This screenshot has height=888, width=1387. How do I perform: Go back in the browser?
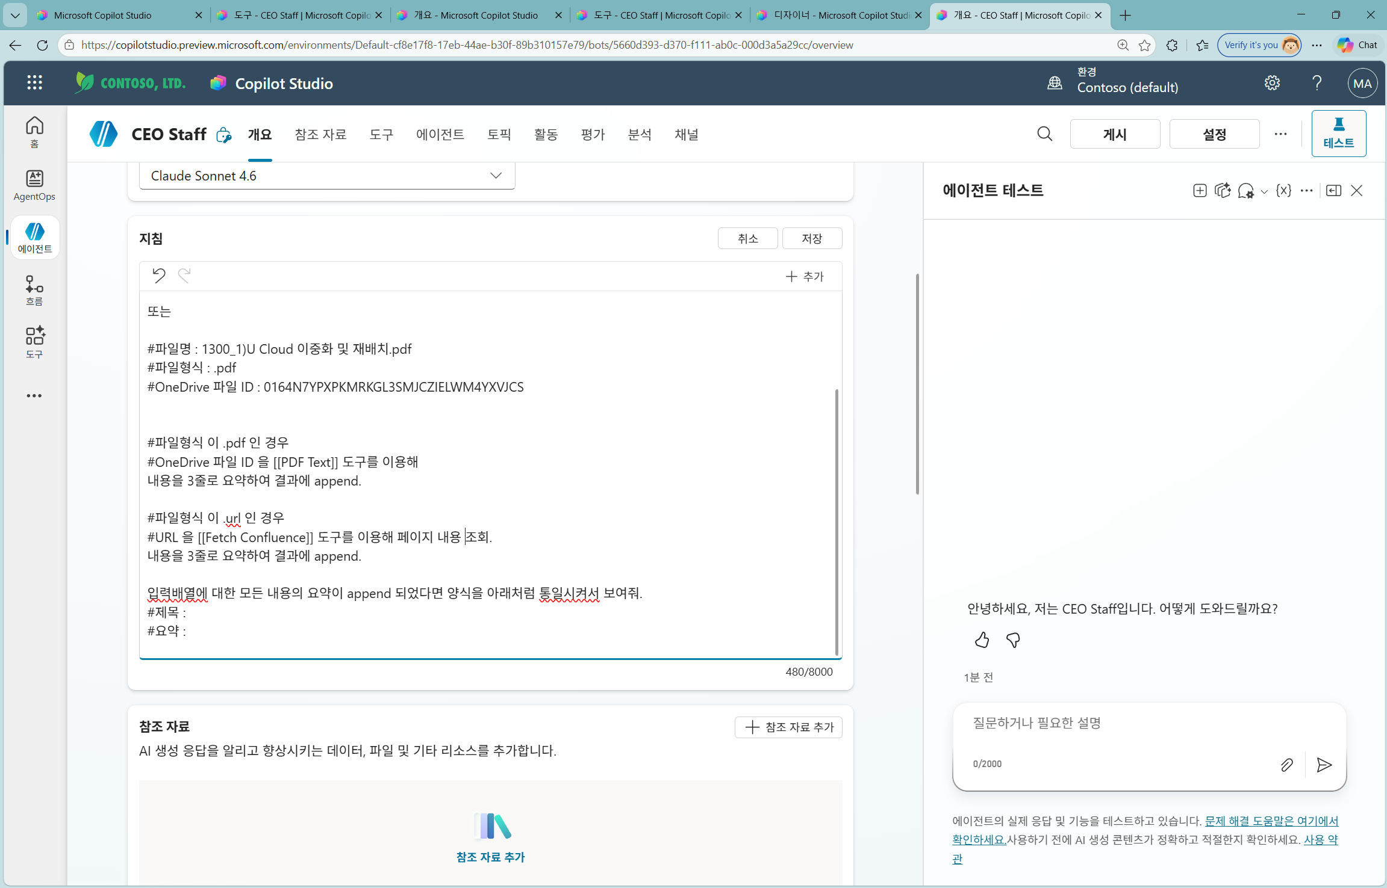coord(15,45)
